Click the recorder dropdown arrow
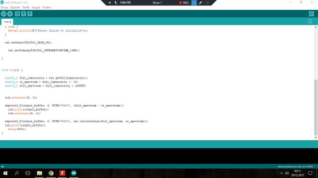Image resolution: width=318 pixels, height=178 pixels. 110,3
